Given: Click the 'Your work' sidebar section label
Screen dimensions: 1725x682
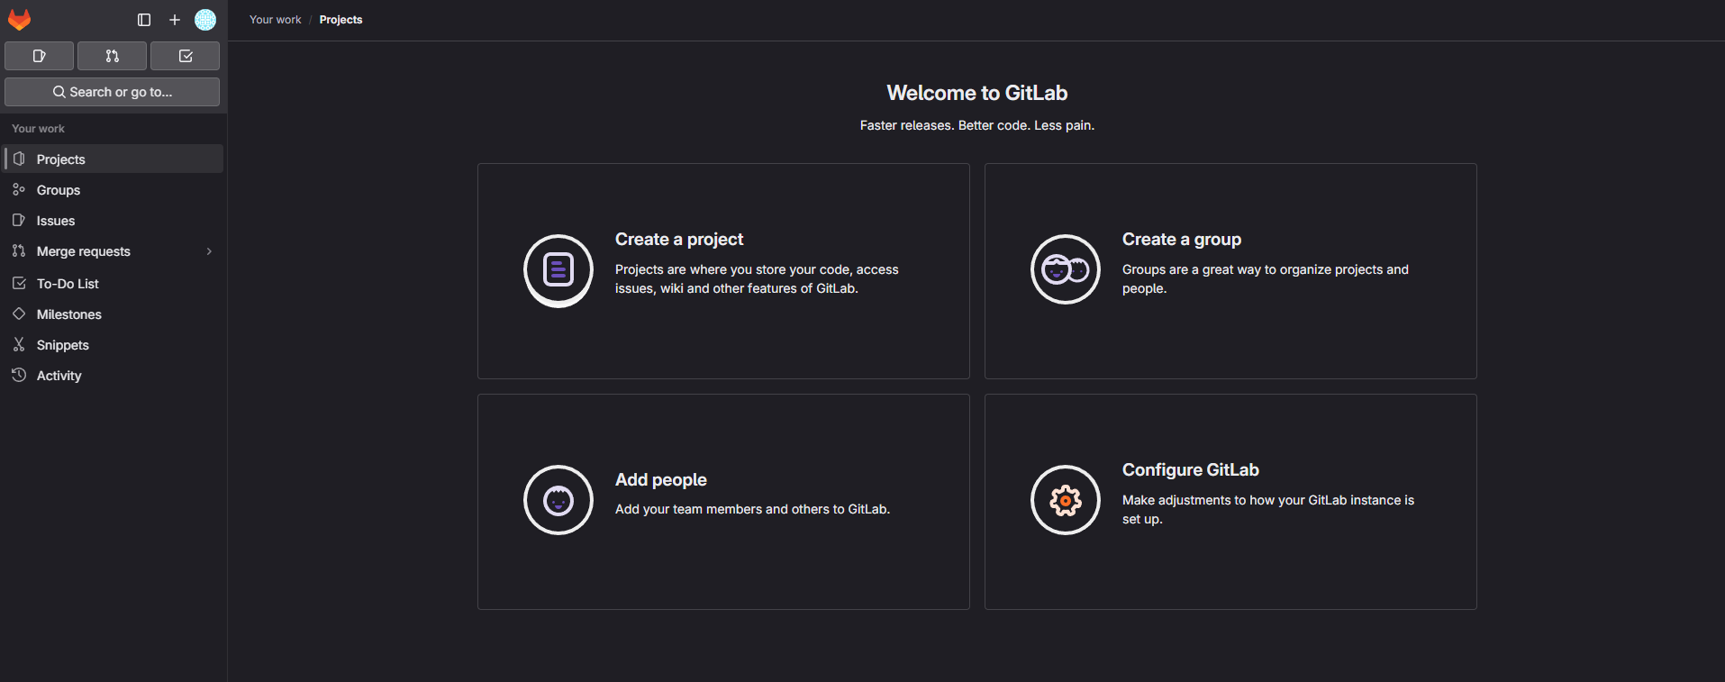Looking at the screenshot, I should point(39,129).
